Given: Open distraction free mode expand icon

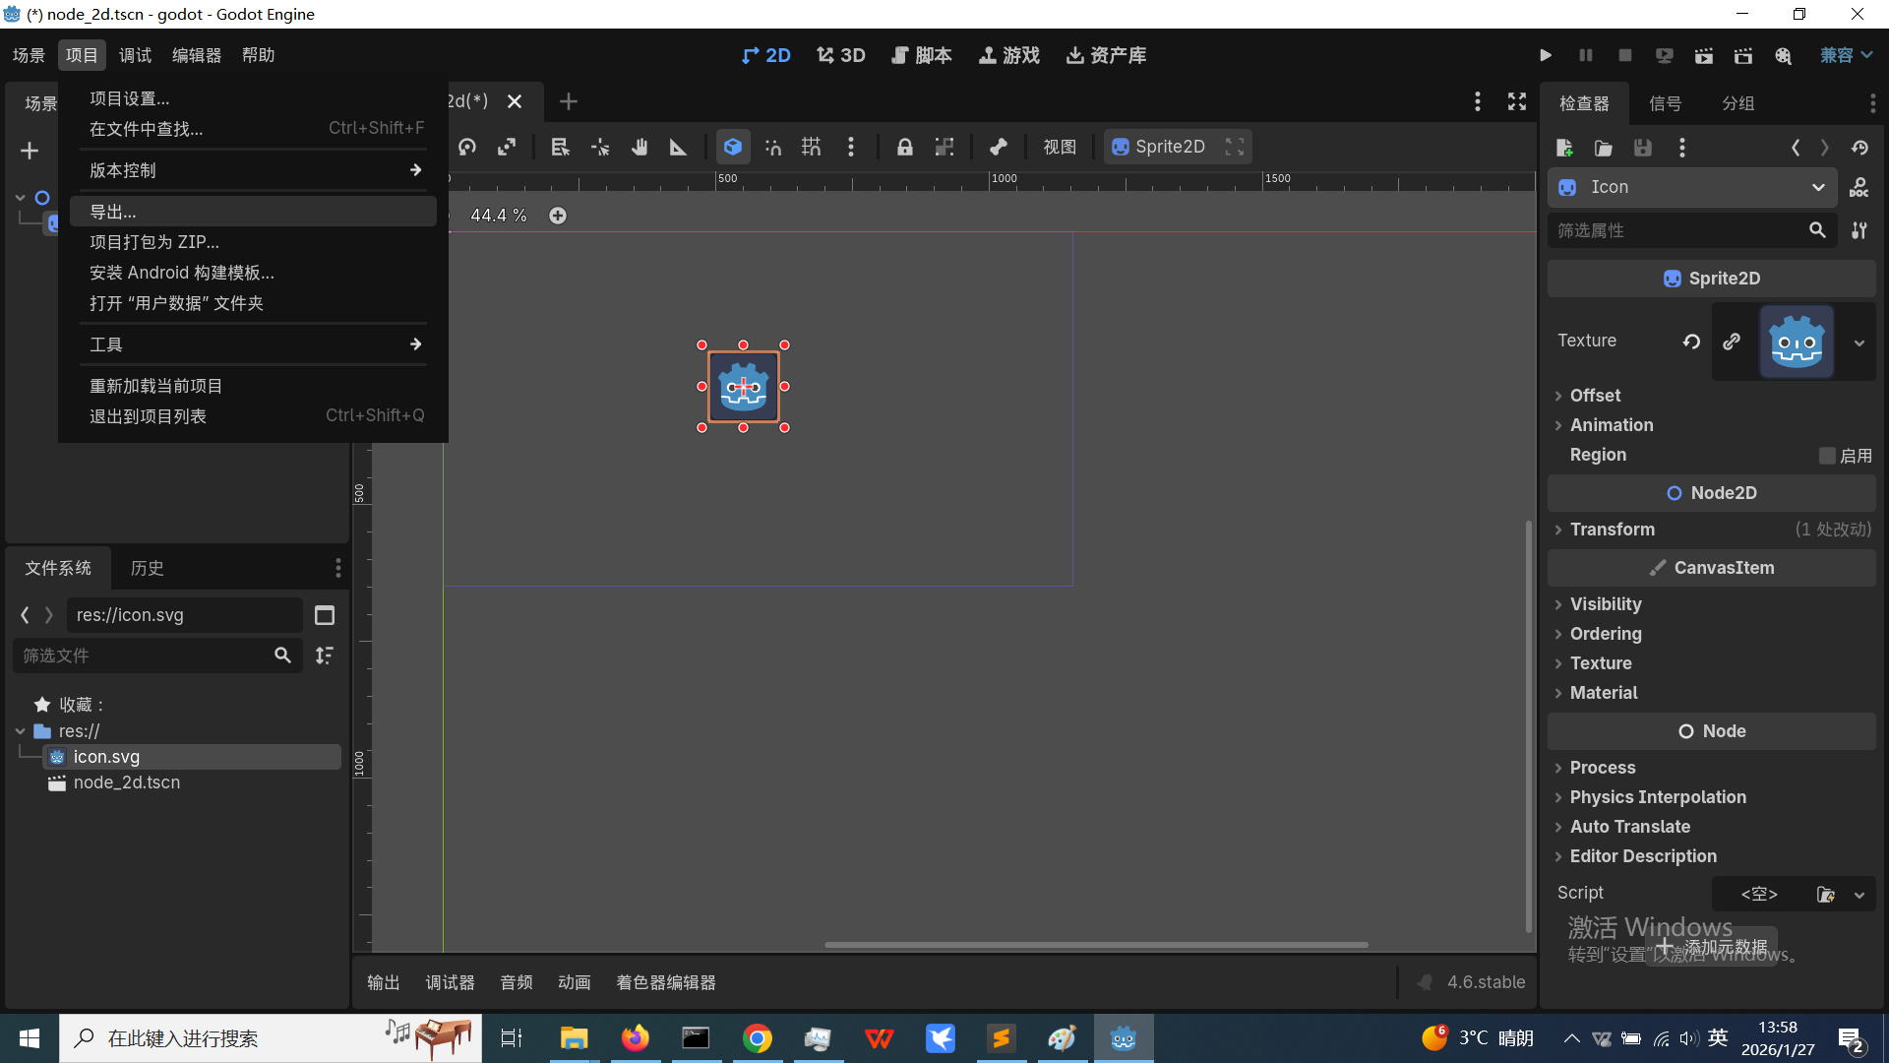Looking at the screenshot, I should click(x=1517, y=101).
